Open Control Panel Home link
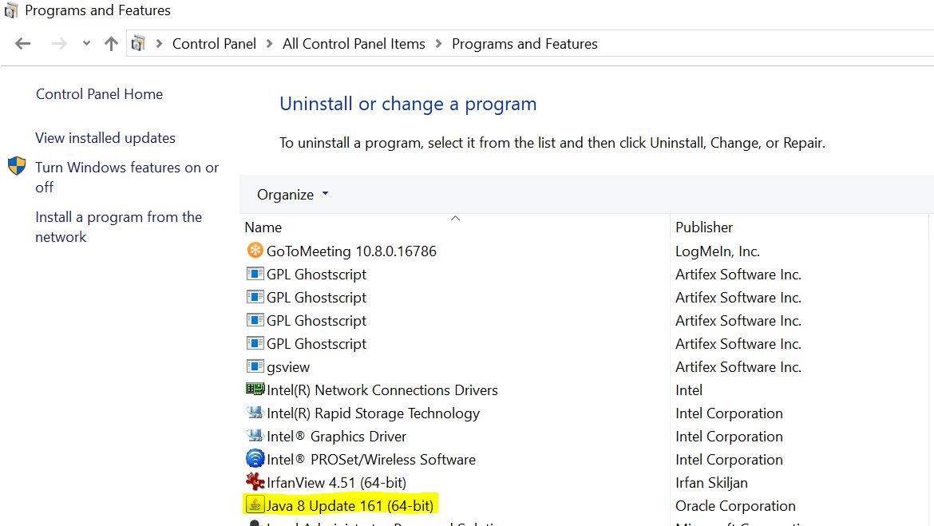Image resolution: width=934 pixels, height=526 pixels. tap(100, 94)
